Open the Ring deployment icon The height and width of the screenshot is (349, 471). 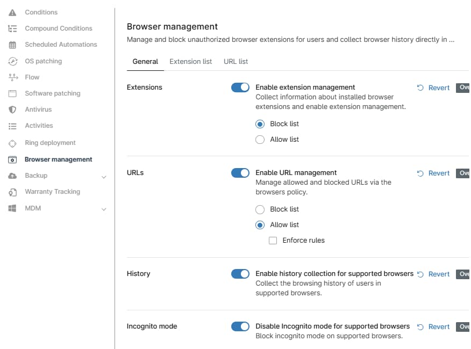click(12, 143)
